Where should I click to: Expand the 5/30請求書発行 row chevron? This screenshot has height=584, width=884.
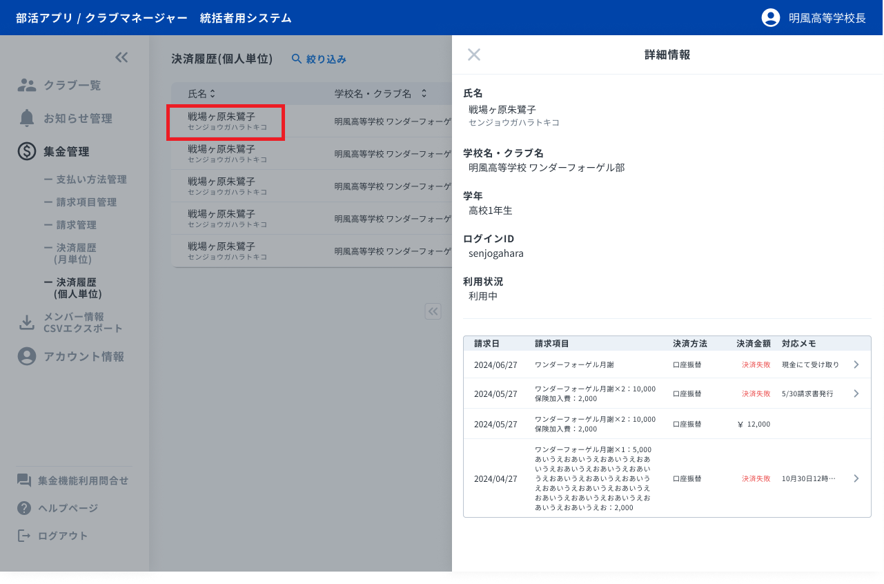856,393
